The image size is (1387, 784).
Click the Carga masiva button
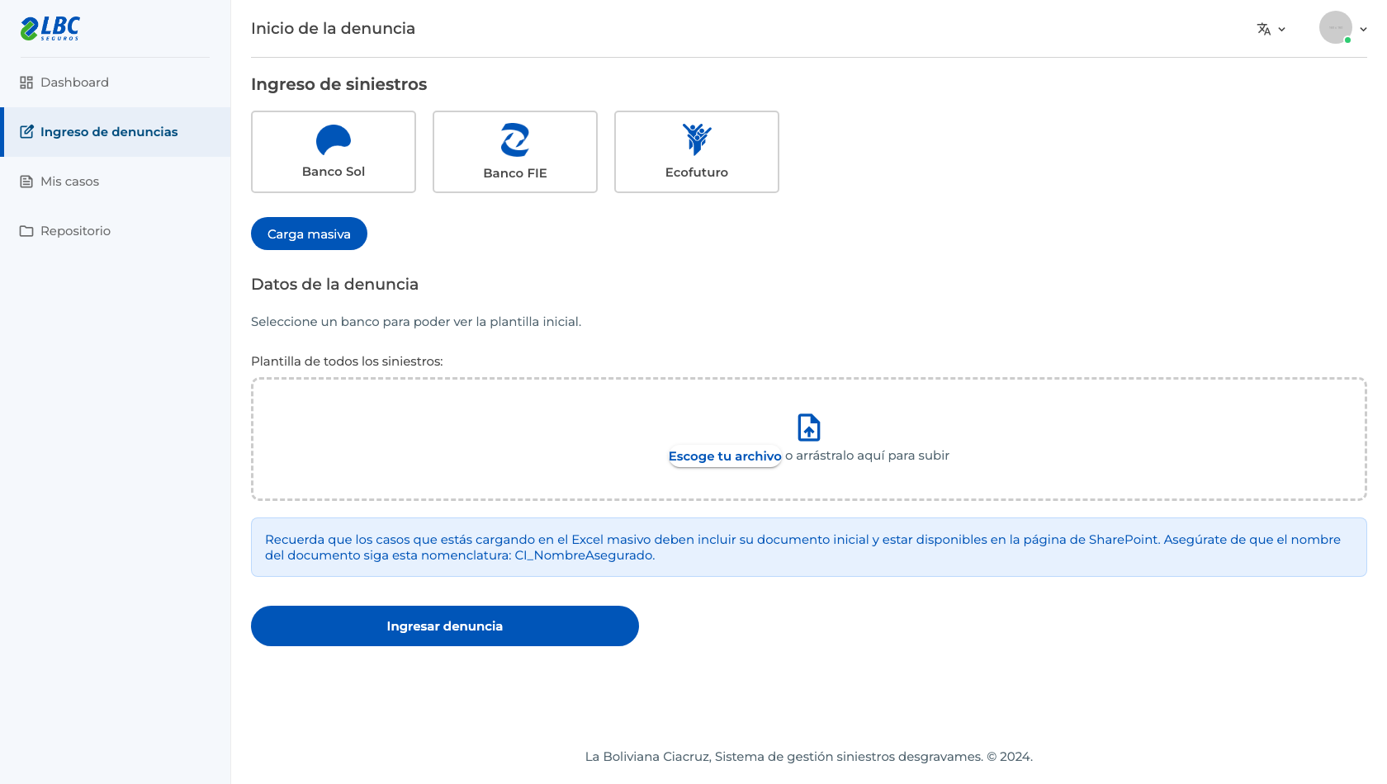(309, 234)
